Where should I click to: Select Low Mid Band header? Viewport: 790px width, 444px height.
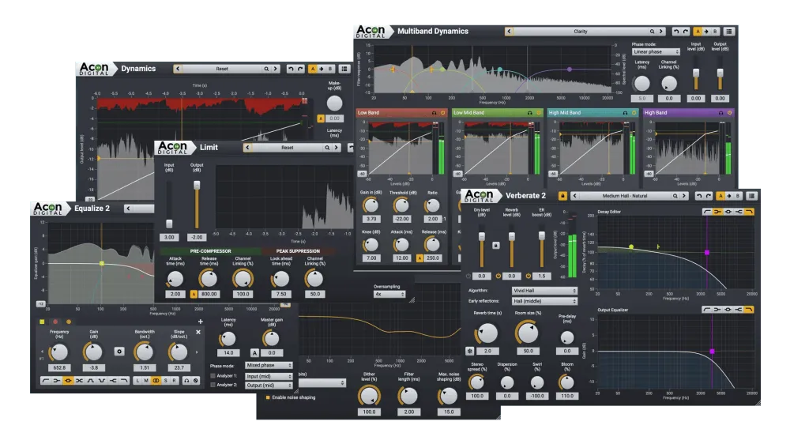(x=497, y=113)
